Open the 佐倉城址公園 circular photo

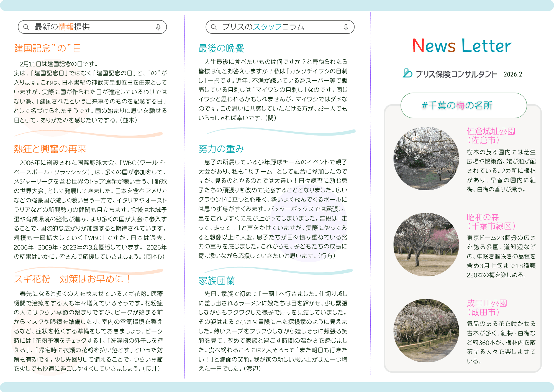[x=426, y=159]
